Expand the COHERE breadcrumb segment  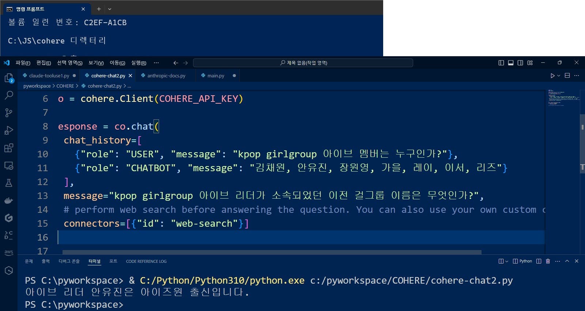point(65,86)
